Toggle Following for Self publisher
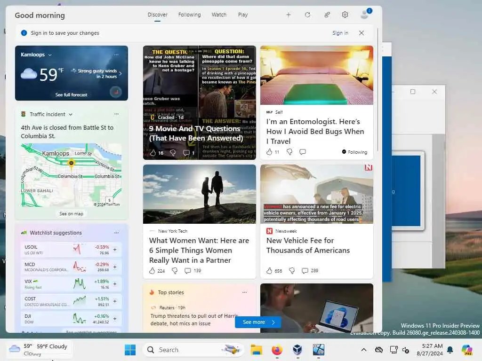 pyautogui.click(x=354, y=152)
